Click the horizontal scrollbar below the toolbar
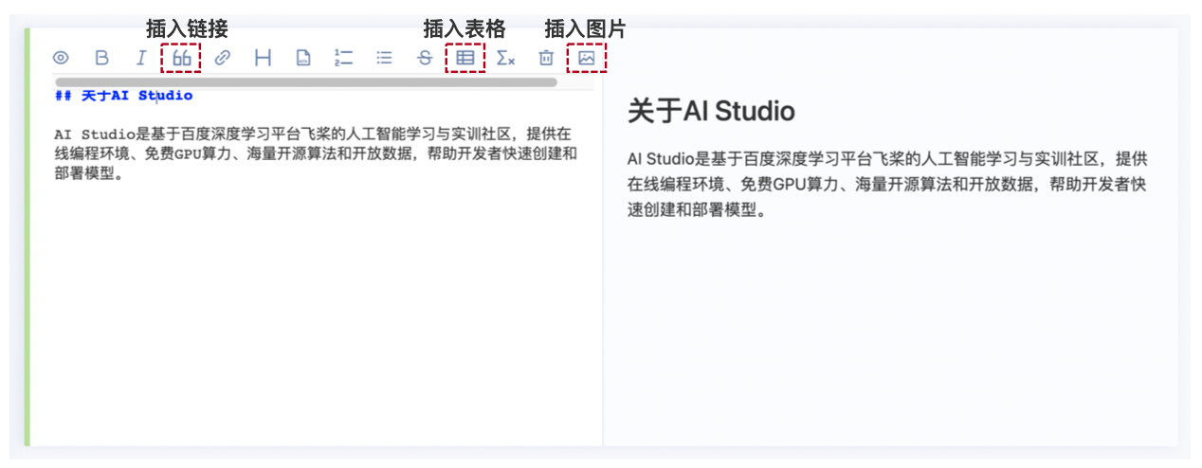The height and width of the screenshot is (468, 1202). click(x=306, y=82)
